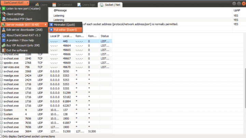246x138 pixels.
Task: Click the Status column header
Action: point(105,36)
